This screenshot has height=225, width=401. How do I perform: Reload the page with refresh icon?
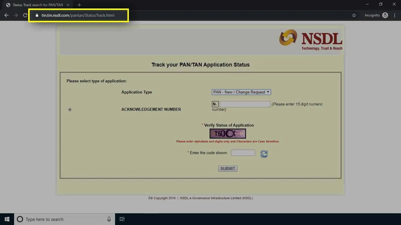click(x=25, y=15)
